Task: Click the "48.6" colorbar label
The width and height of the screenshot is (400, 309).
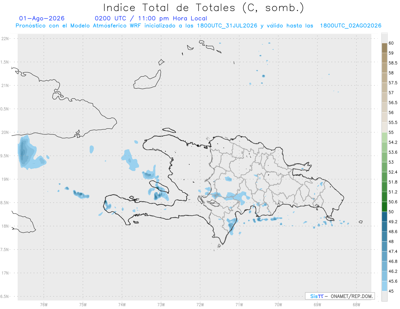Action: [393, 232]
